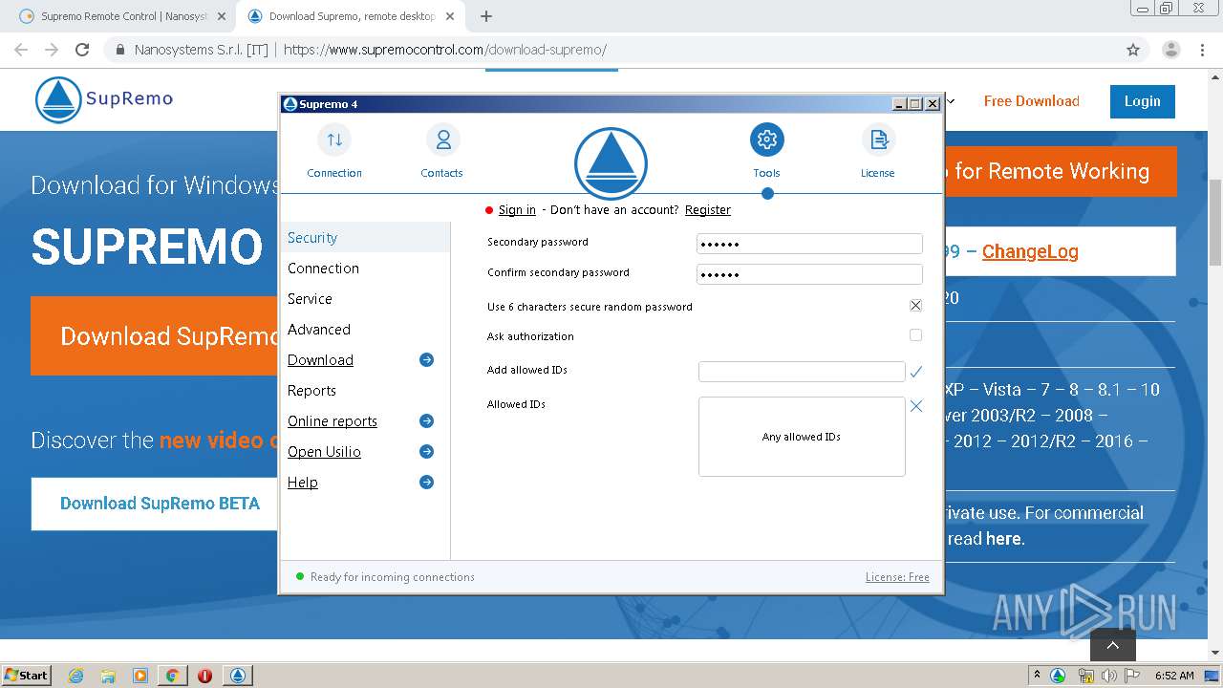1223x688 pixels.
Task: Show hidden system tray icons
Action: pos(1037,676)
